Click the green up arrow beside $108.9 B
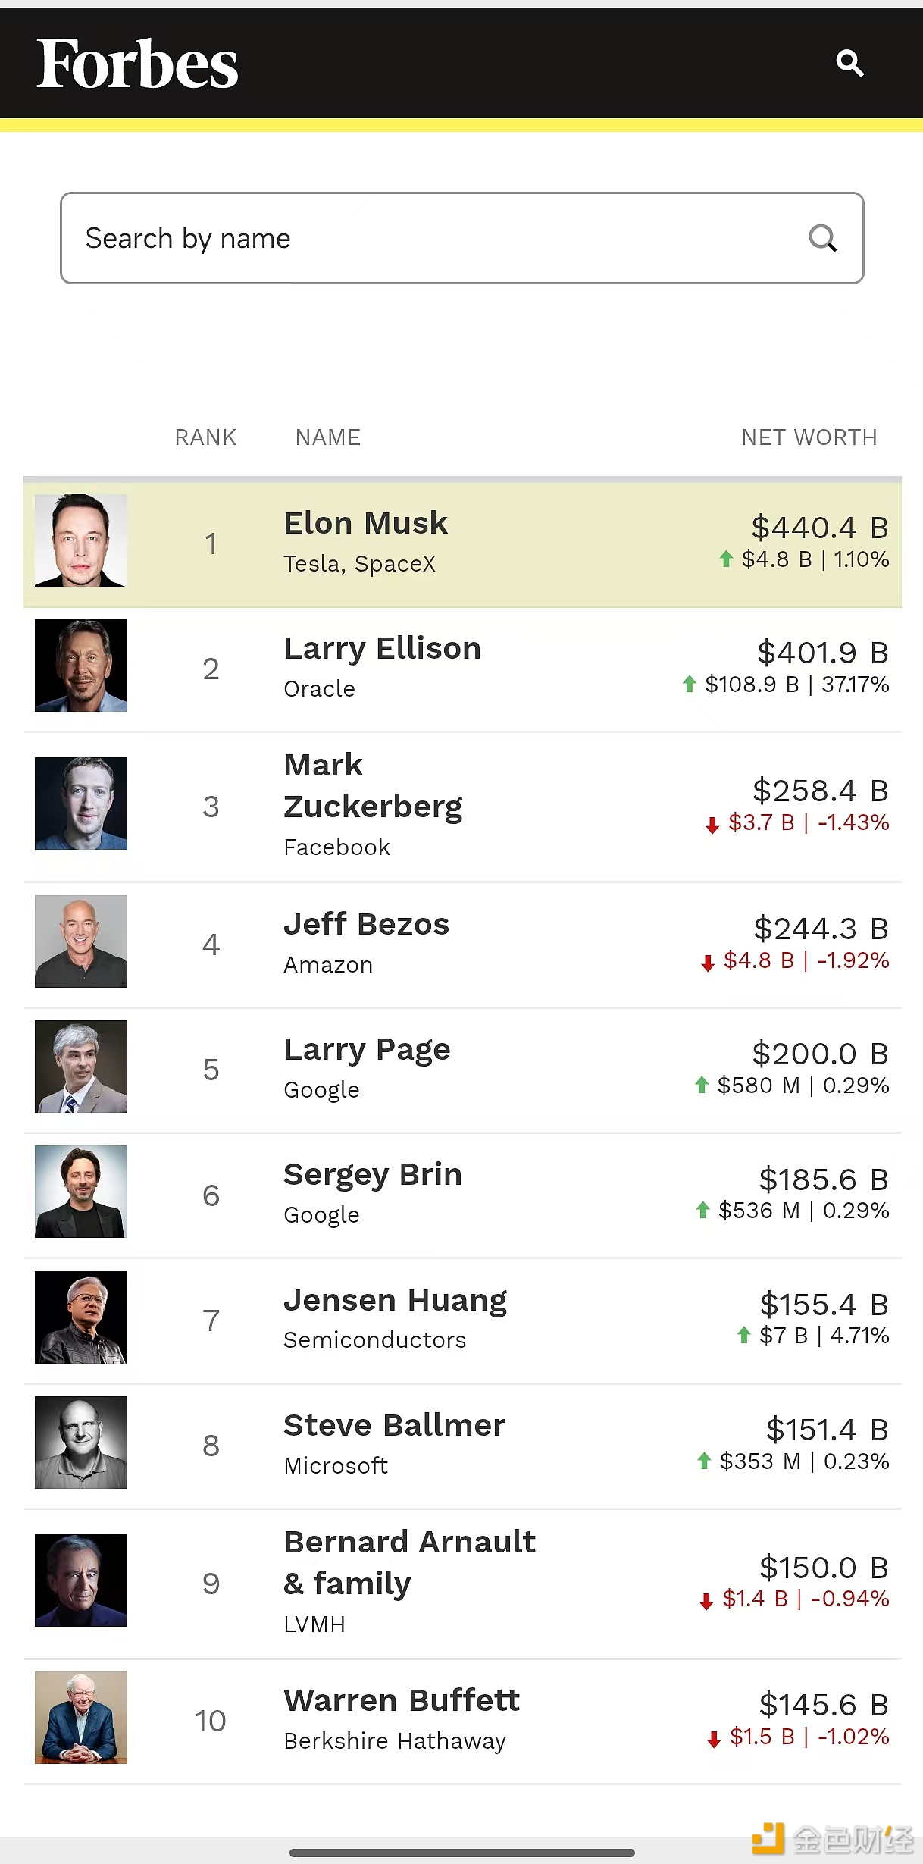The height and width of the screenshot is (1864, 923). 689,685
